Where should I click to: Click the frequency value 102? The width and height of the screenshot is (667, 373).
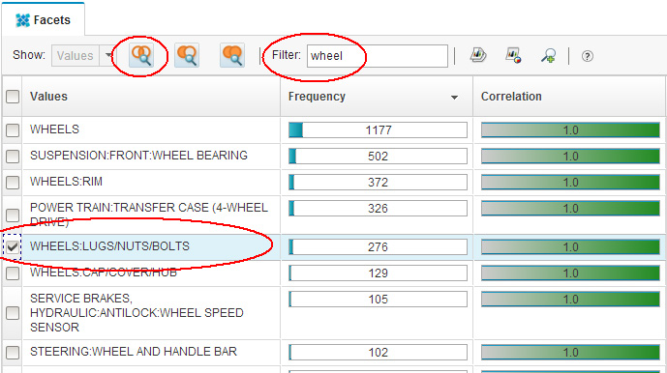(378, 352)
